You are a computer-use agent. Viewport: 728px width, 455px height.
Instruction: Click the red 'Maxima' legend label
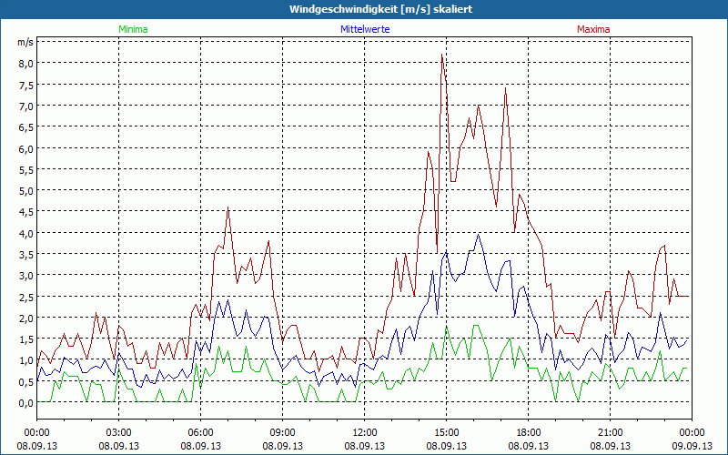(593, 29)
